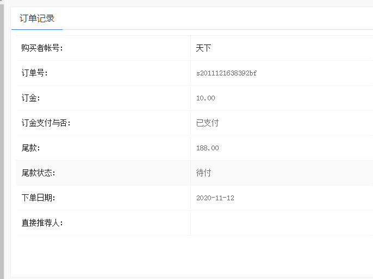This screenshot has height=279, width=373.
Task: Open the 订单记录 tab
Action: coord(37,18)
